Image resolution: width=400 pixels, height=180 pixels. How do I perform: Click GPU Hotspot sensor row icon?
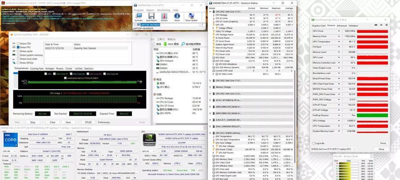point(157,61)
